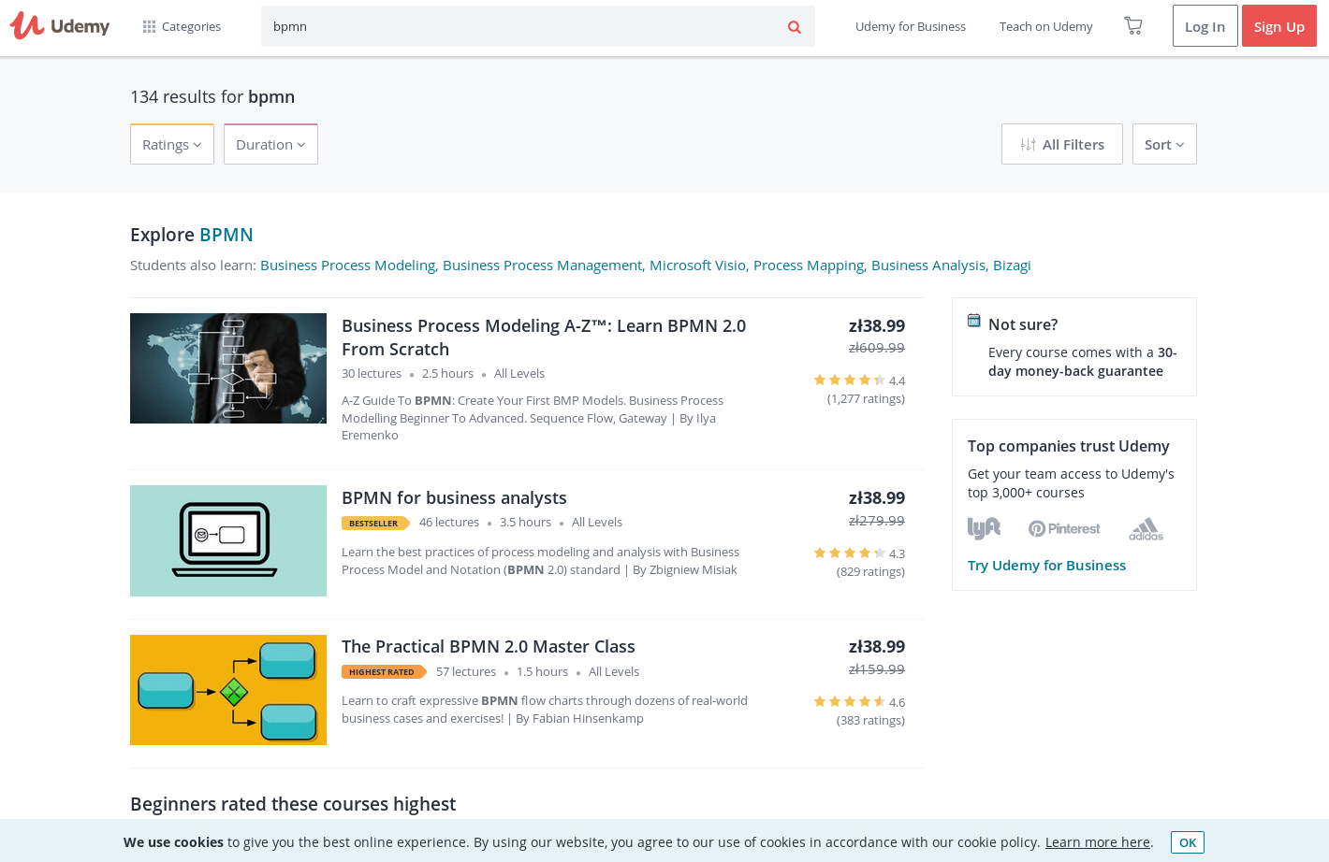This screenshot has width=1329, height=862.
Task: Click the Not sure calendar icon
Action: point(974,321)
